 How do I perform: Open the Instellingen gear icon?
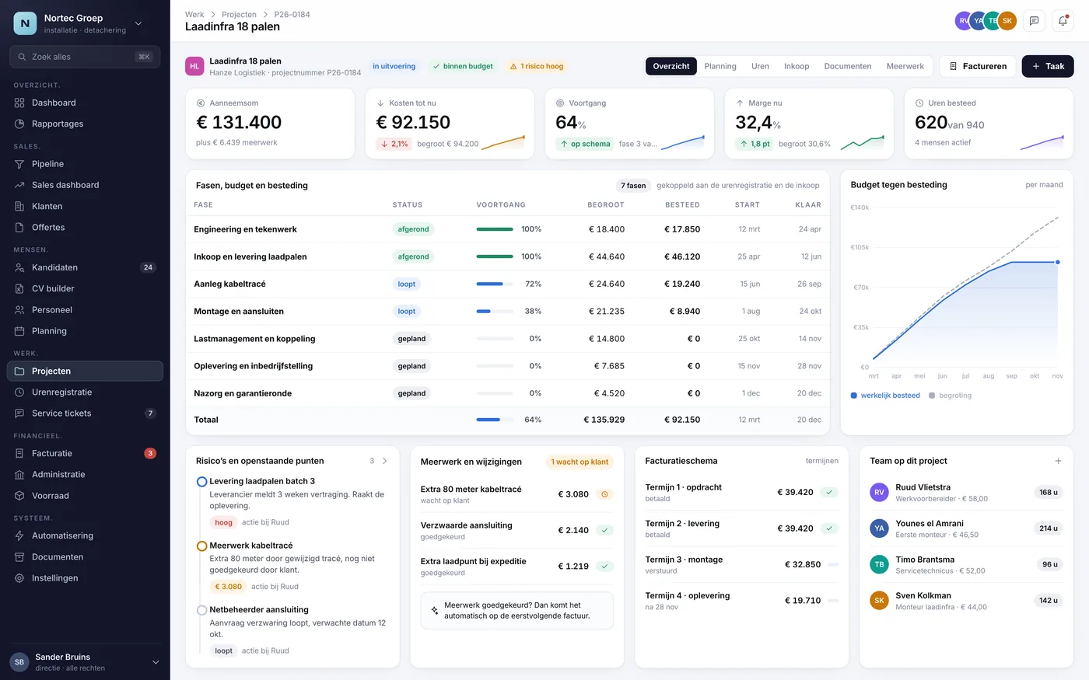click(x=19, y=578)
